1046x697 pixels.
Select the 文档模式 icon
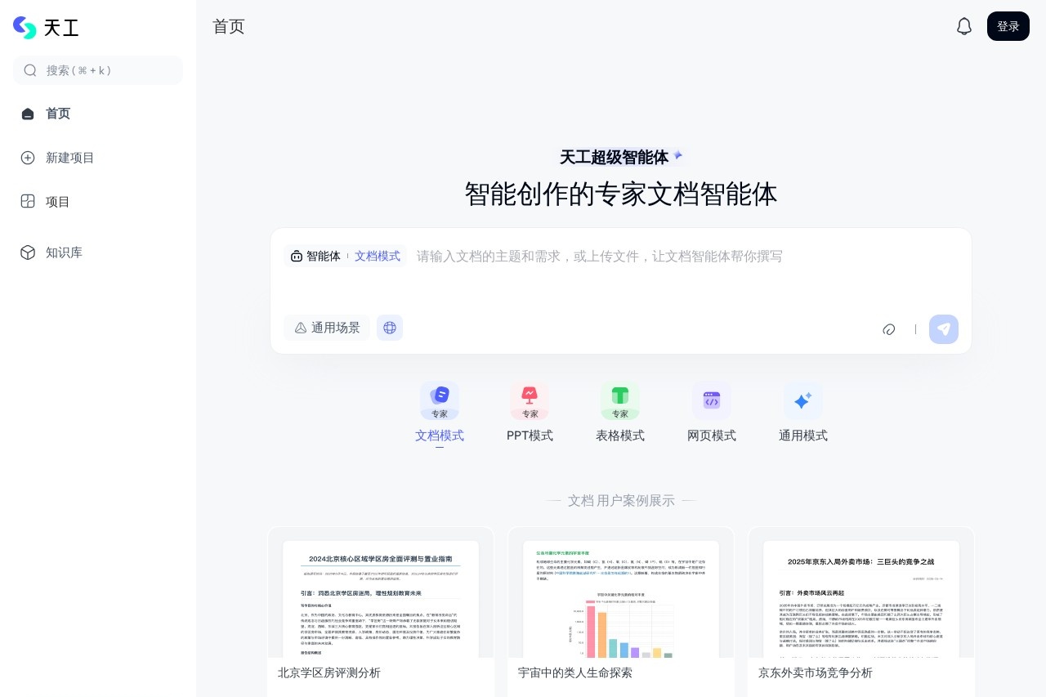pos(440,401)
